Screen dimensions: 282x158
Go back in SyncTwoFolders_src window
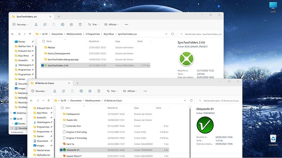tap(13, 34)
